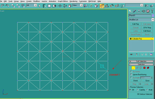Viewport: 155px width, 99px height.
Task: Click the Plane01 object name field
Action: tap(140, 16)
